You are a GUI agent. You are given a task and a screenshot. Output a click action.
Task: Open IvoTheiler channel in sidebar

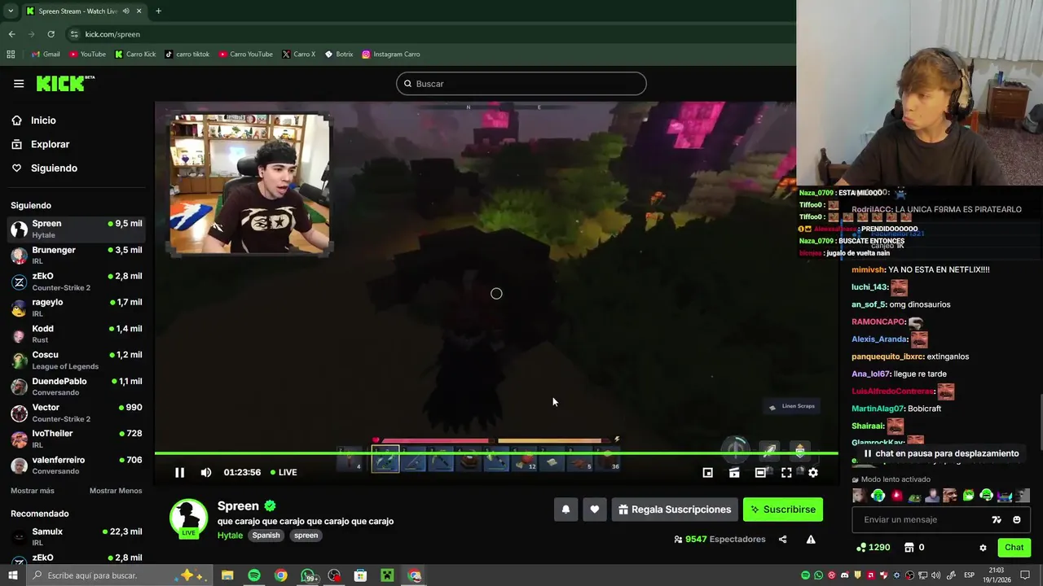click(77, 439)
